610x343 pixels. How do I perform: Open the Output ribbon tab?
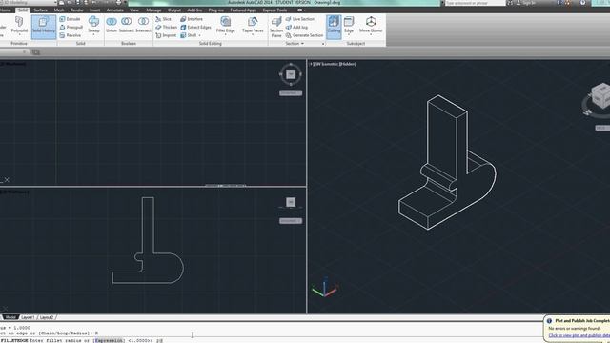coord(173,10)
